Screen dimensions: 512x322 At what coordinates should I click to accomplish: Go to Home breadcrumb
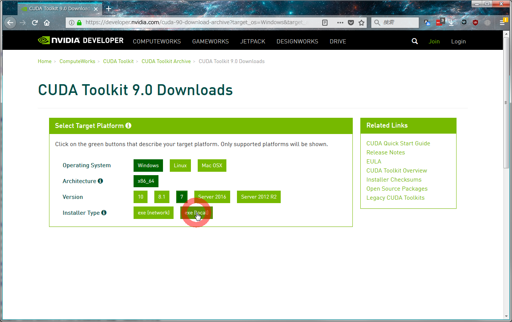(x=45, y=61)
